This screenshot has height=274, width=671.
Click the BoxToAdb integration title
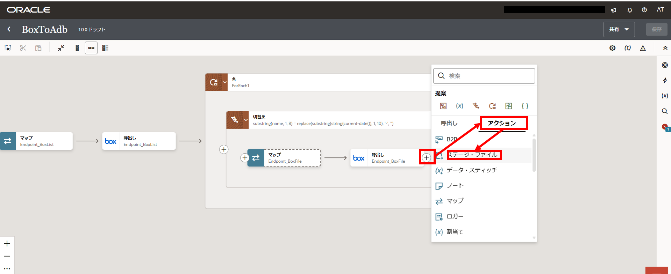pos(45,29)
